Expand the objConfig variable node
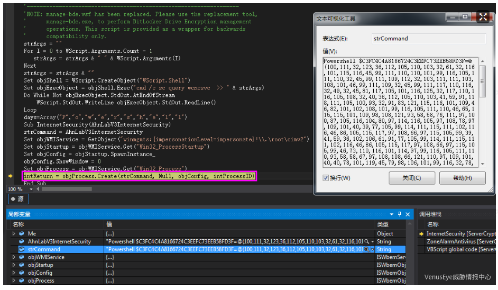 (14, 273)
